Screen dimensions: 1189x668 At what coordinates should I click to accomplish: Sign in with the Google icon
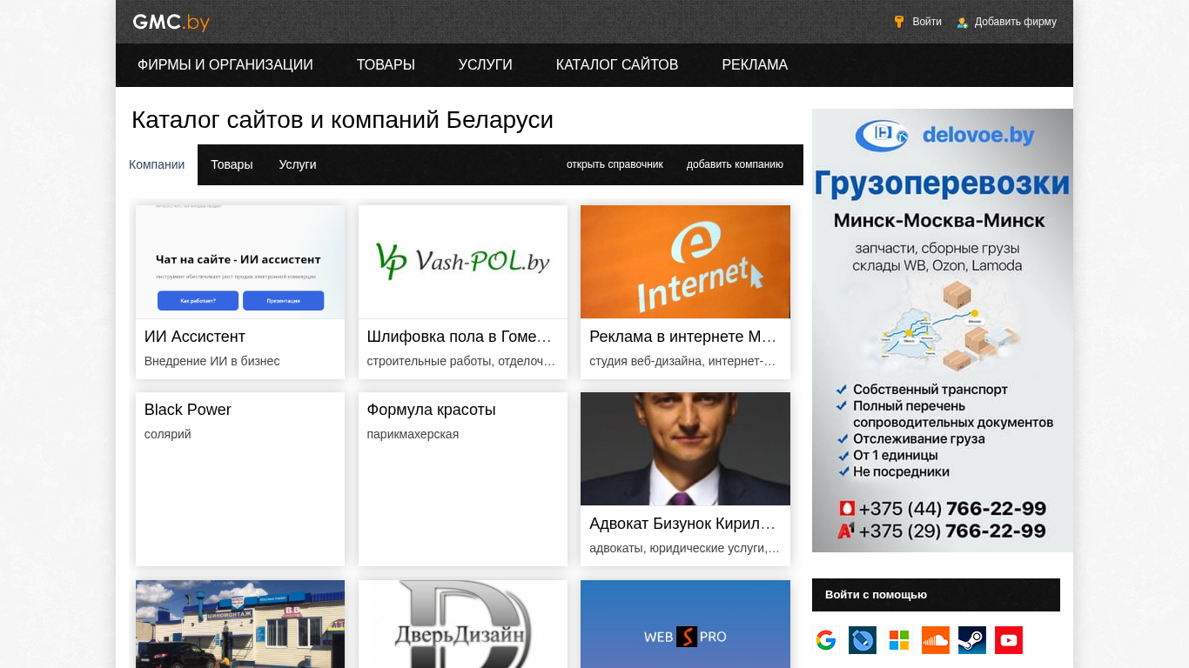tap(826, 640)
